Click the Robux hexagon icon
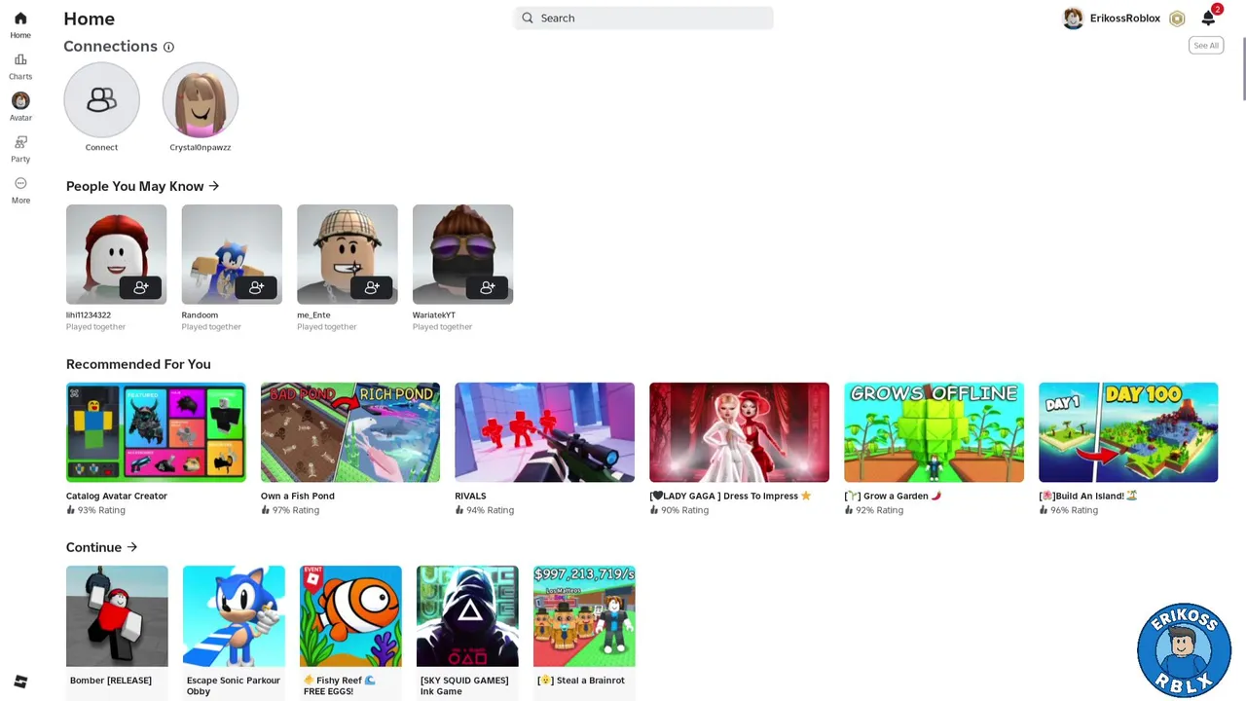Image resolution: width=1246 pixels, height=701 pixels. point(1177,18)
